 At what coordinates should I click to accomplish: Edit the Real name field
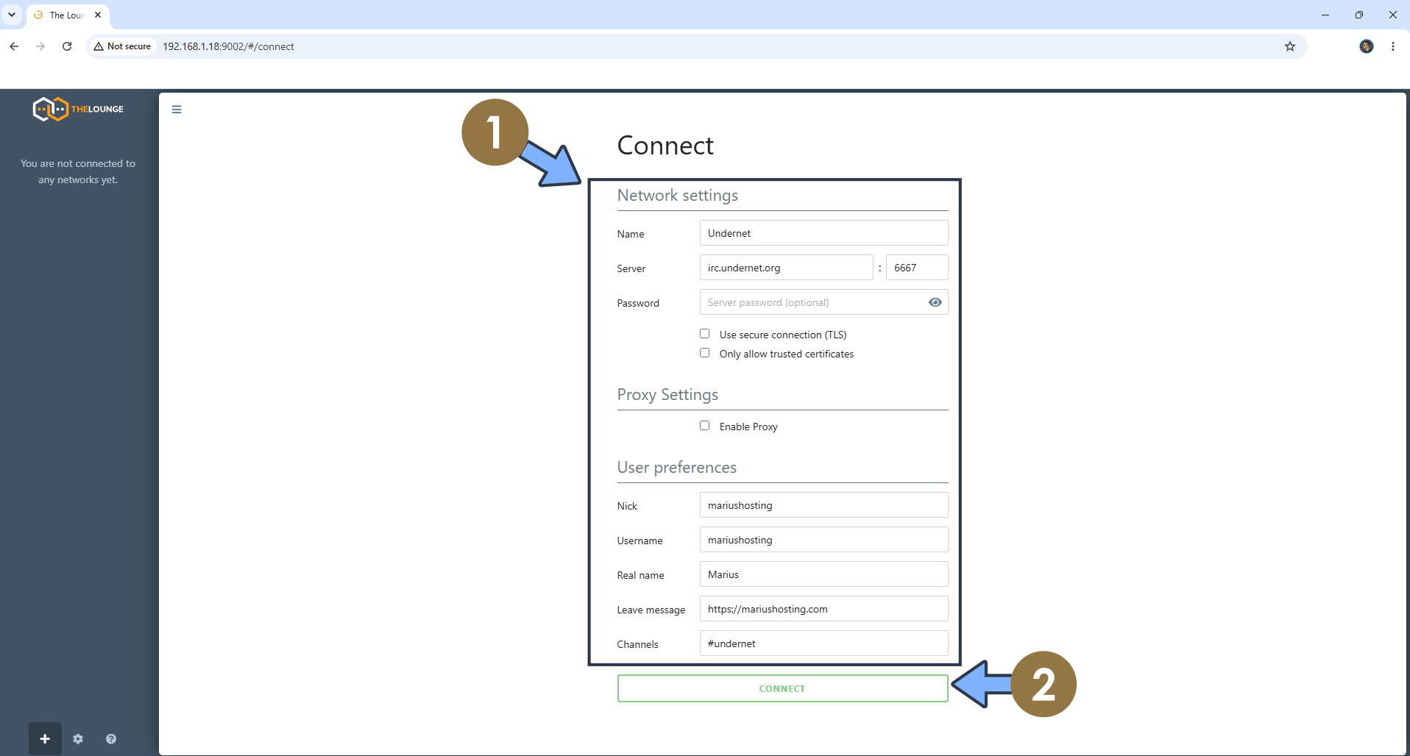823,574
